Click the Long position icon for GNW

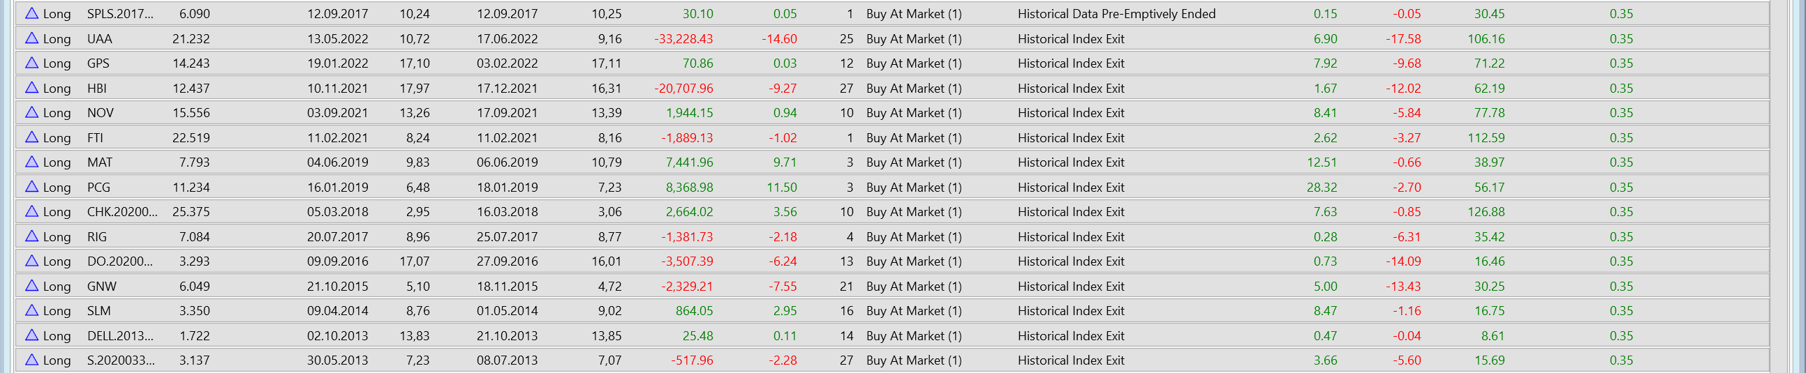(x=31, y=286)
